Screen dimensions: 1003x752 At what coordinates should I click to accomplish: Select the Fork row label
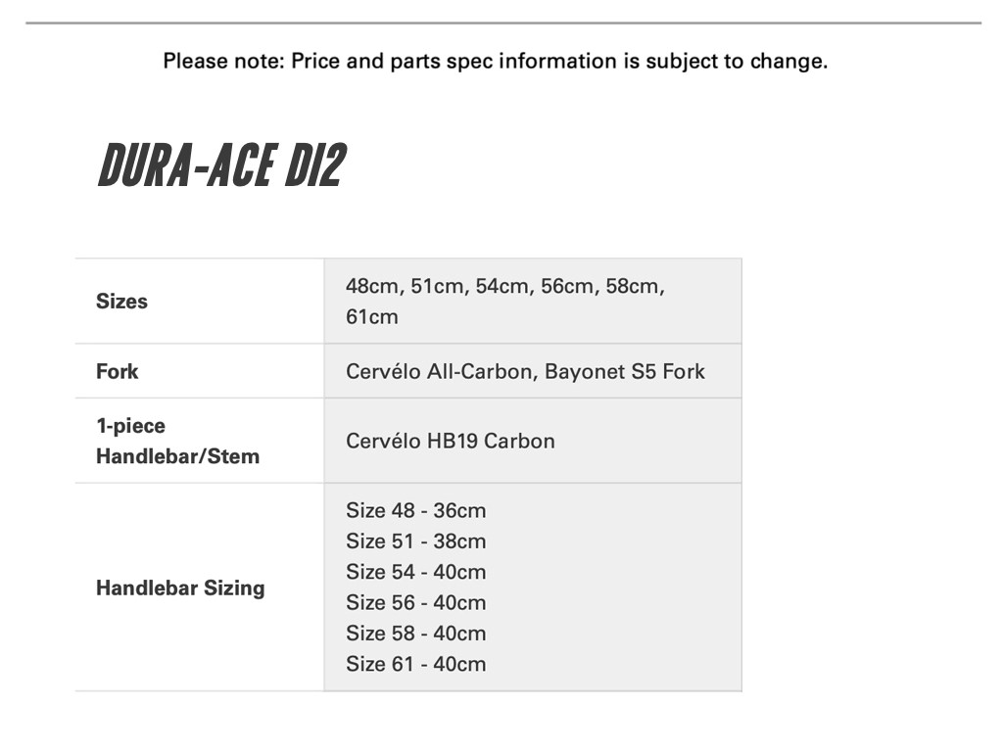118,371
